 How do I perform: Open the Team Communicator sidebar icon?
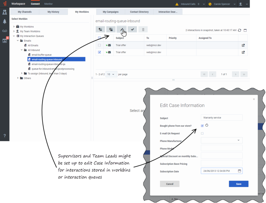tap(5, 12)
